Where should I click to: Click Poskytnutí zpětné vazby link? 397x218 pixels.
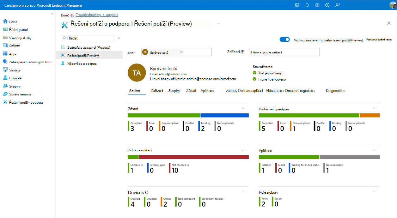[379, 40]
